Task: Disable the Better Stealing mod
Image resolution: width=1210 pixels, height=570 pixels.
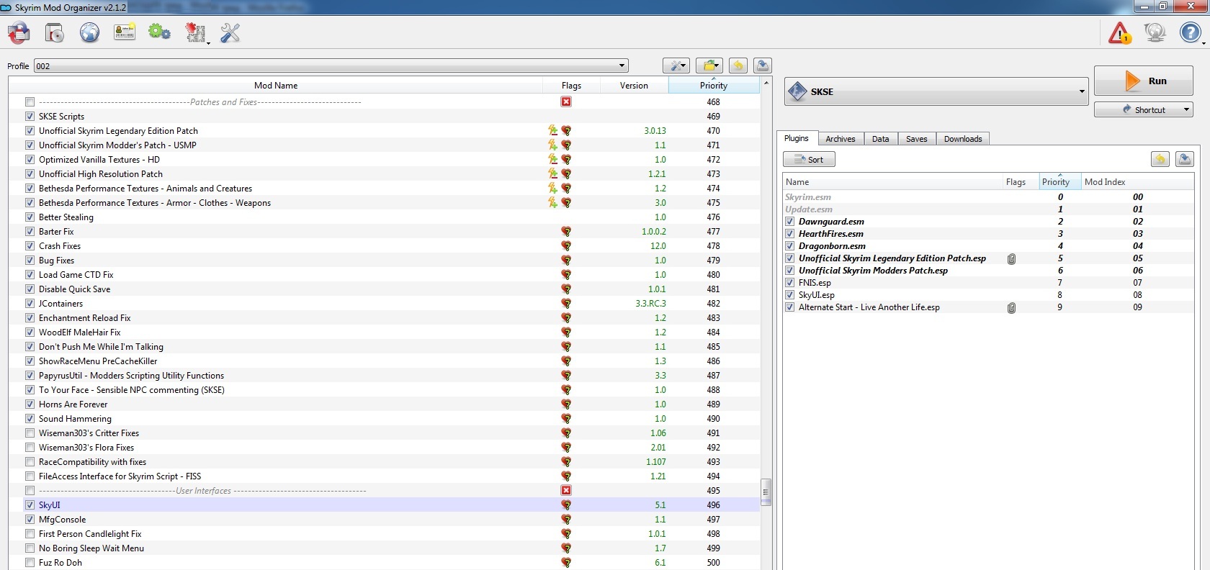Action: pos(30,217)
